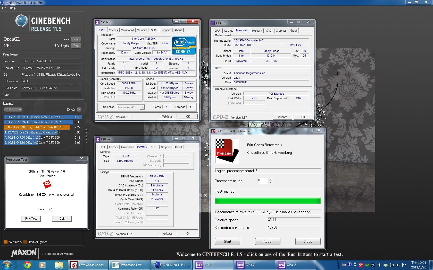Launch Google Chrome from the taskbar
This screenshot has height=270, width=433.
(x=27, y=265)
